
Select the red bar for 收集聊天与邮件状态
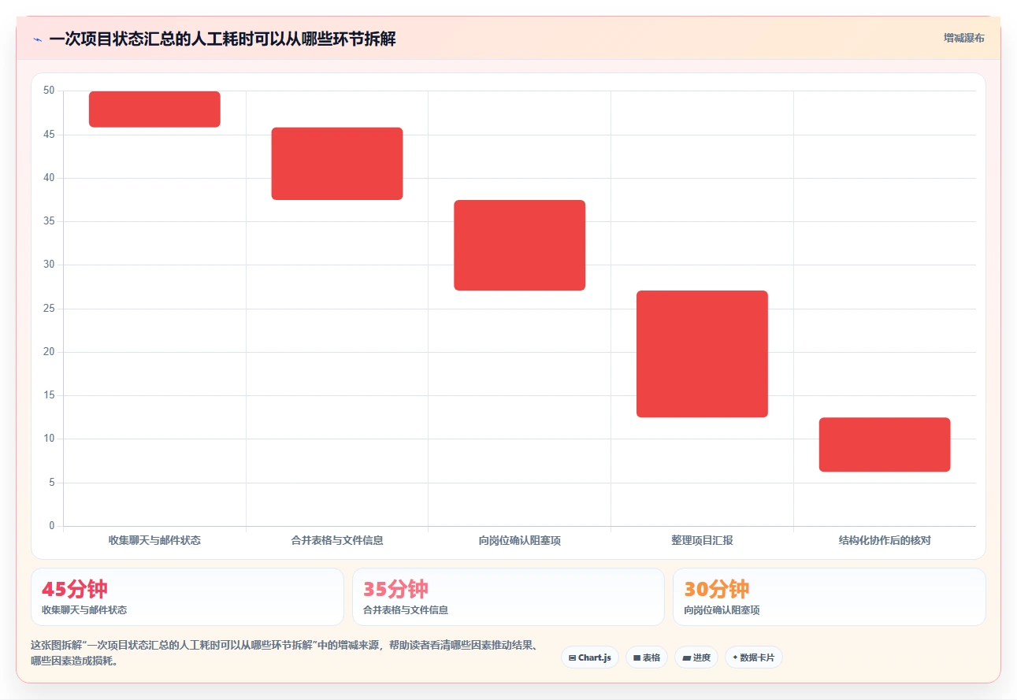[x=154, y=109]
